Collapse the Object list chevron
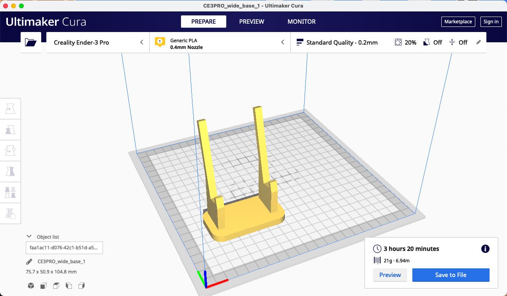Image resolution: width=507 pixels, height=296 pixels. [29, 236]
